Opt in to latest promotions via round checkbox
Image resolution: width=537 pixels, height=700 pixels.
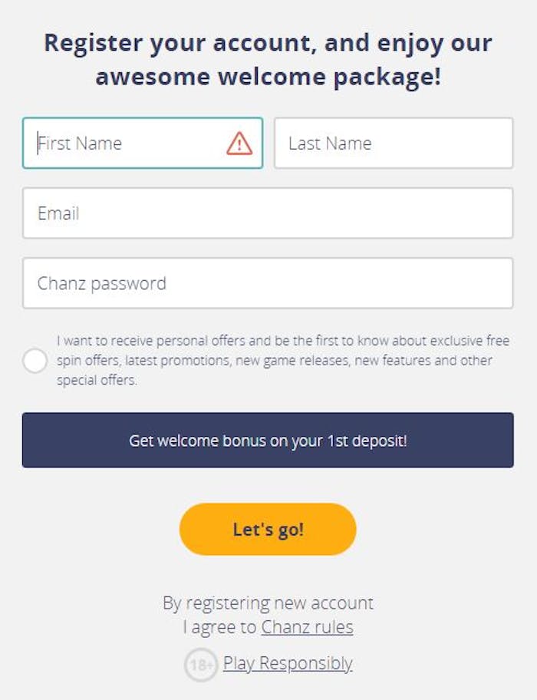tap(35, 360)
